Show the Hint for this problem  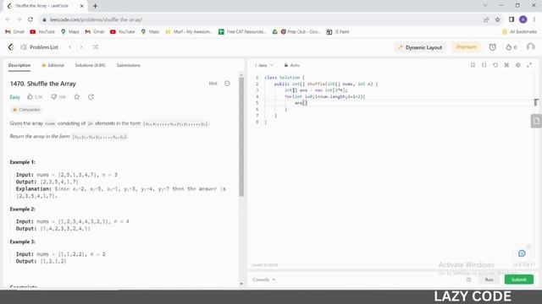tap(213, 84)
